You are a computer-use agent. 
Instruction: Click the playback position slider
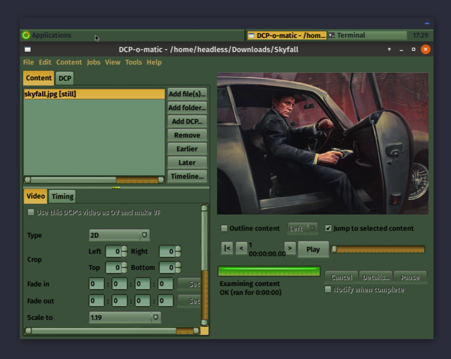pyautogui.click(x=378, y=249)
